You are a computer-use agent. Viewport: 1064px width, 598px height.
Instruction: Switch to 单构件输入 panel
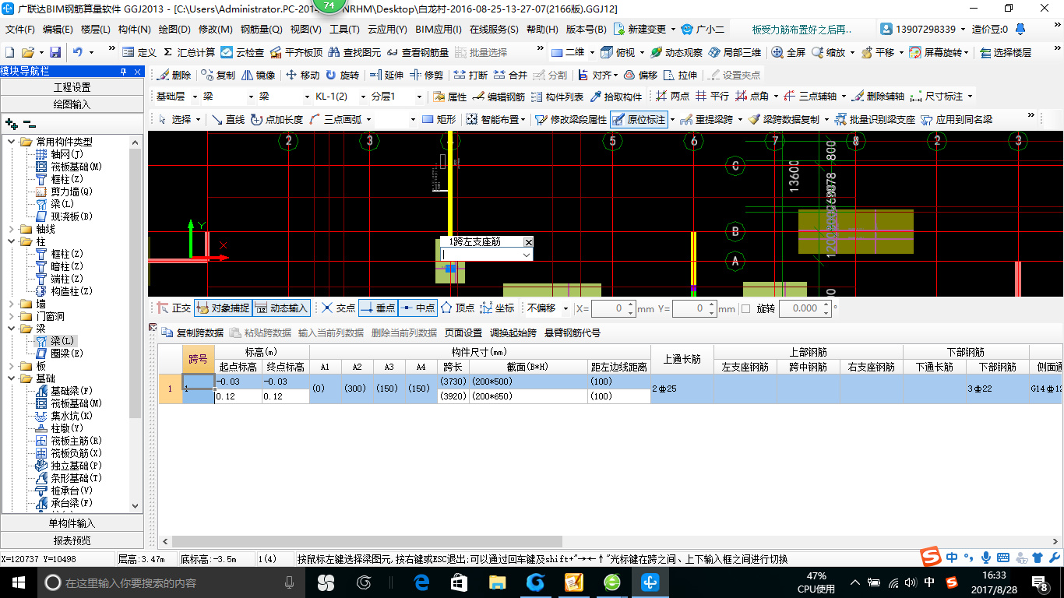click(x=72, y=523)
